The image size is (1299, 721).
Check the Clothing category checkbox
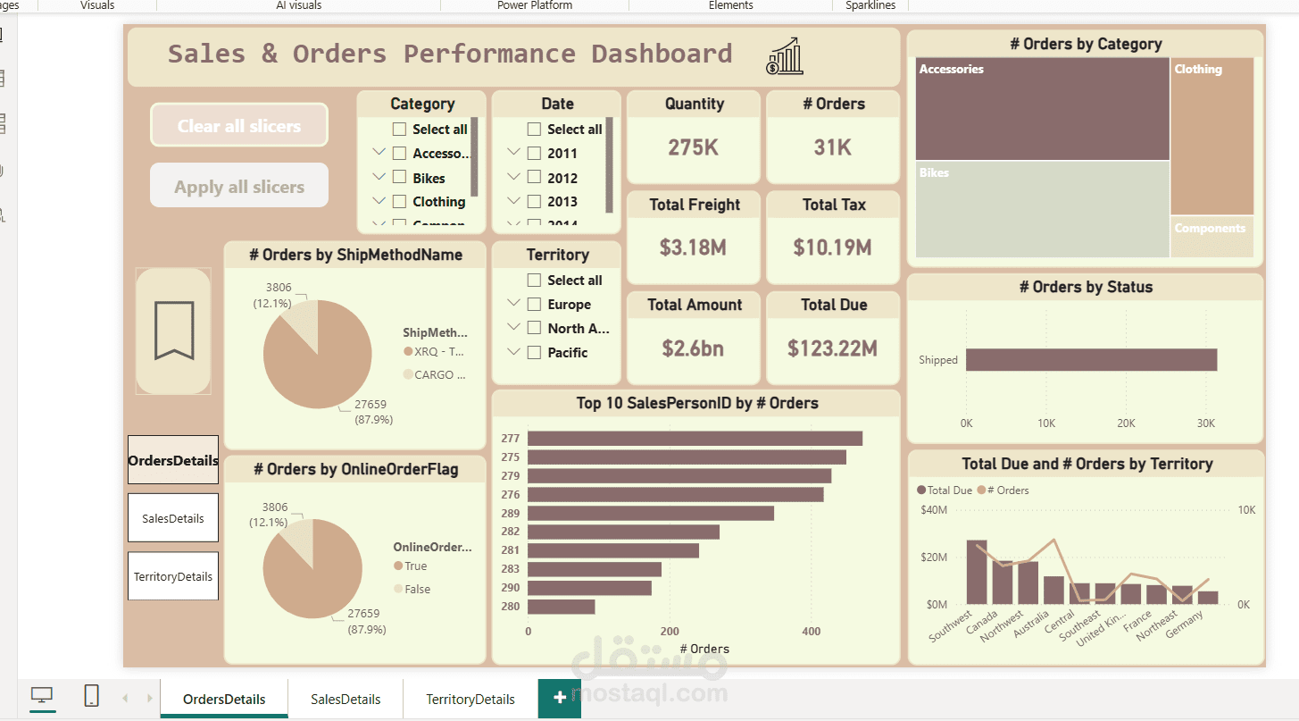pos(399,202)
